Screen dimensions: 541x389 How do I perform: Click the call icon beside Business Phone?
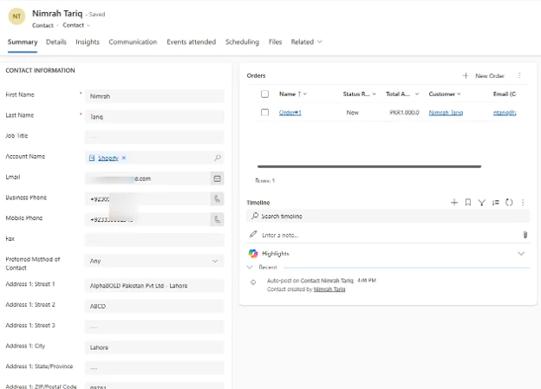point(217,199)
